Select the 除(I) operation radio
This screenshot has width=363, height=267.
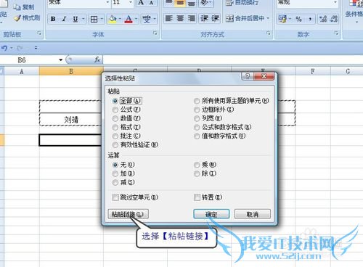tap(205, 173)
